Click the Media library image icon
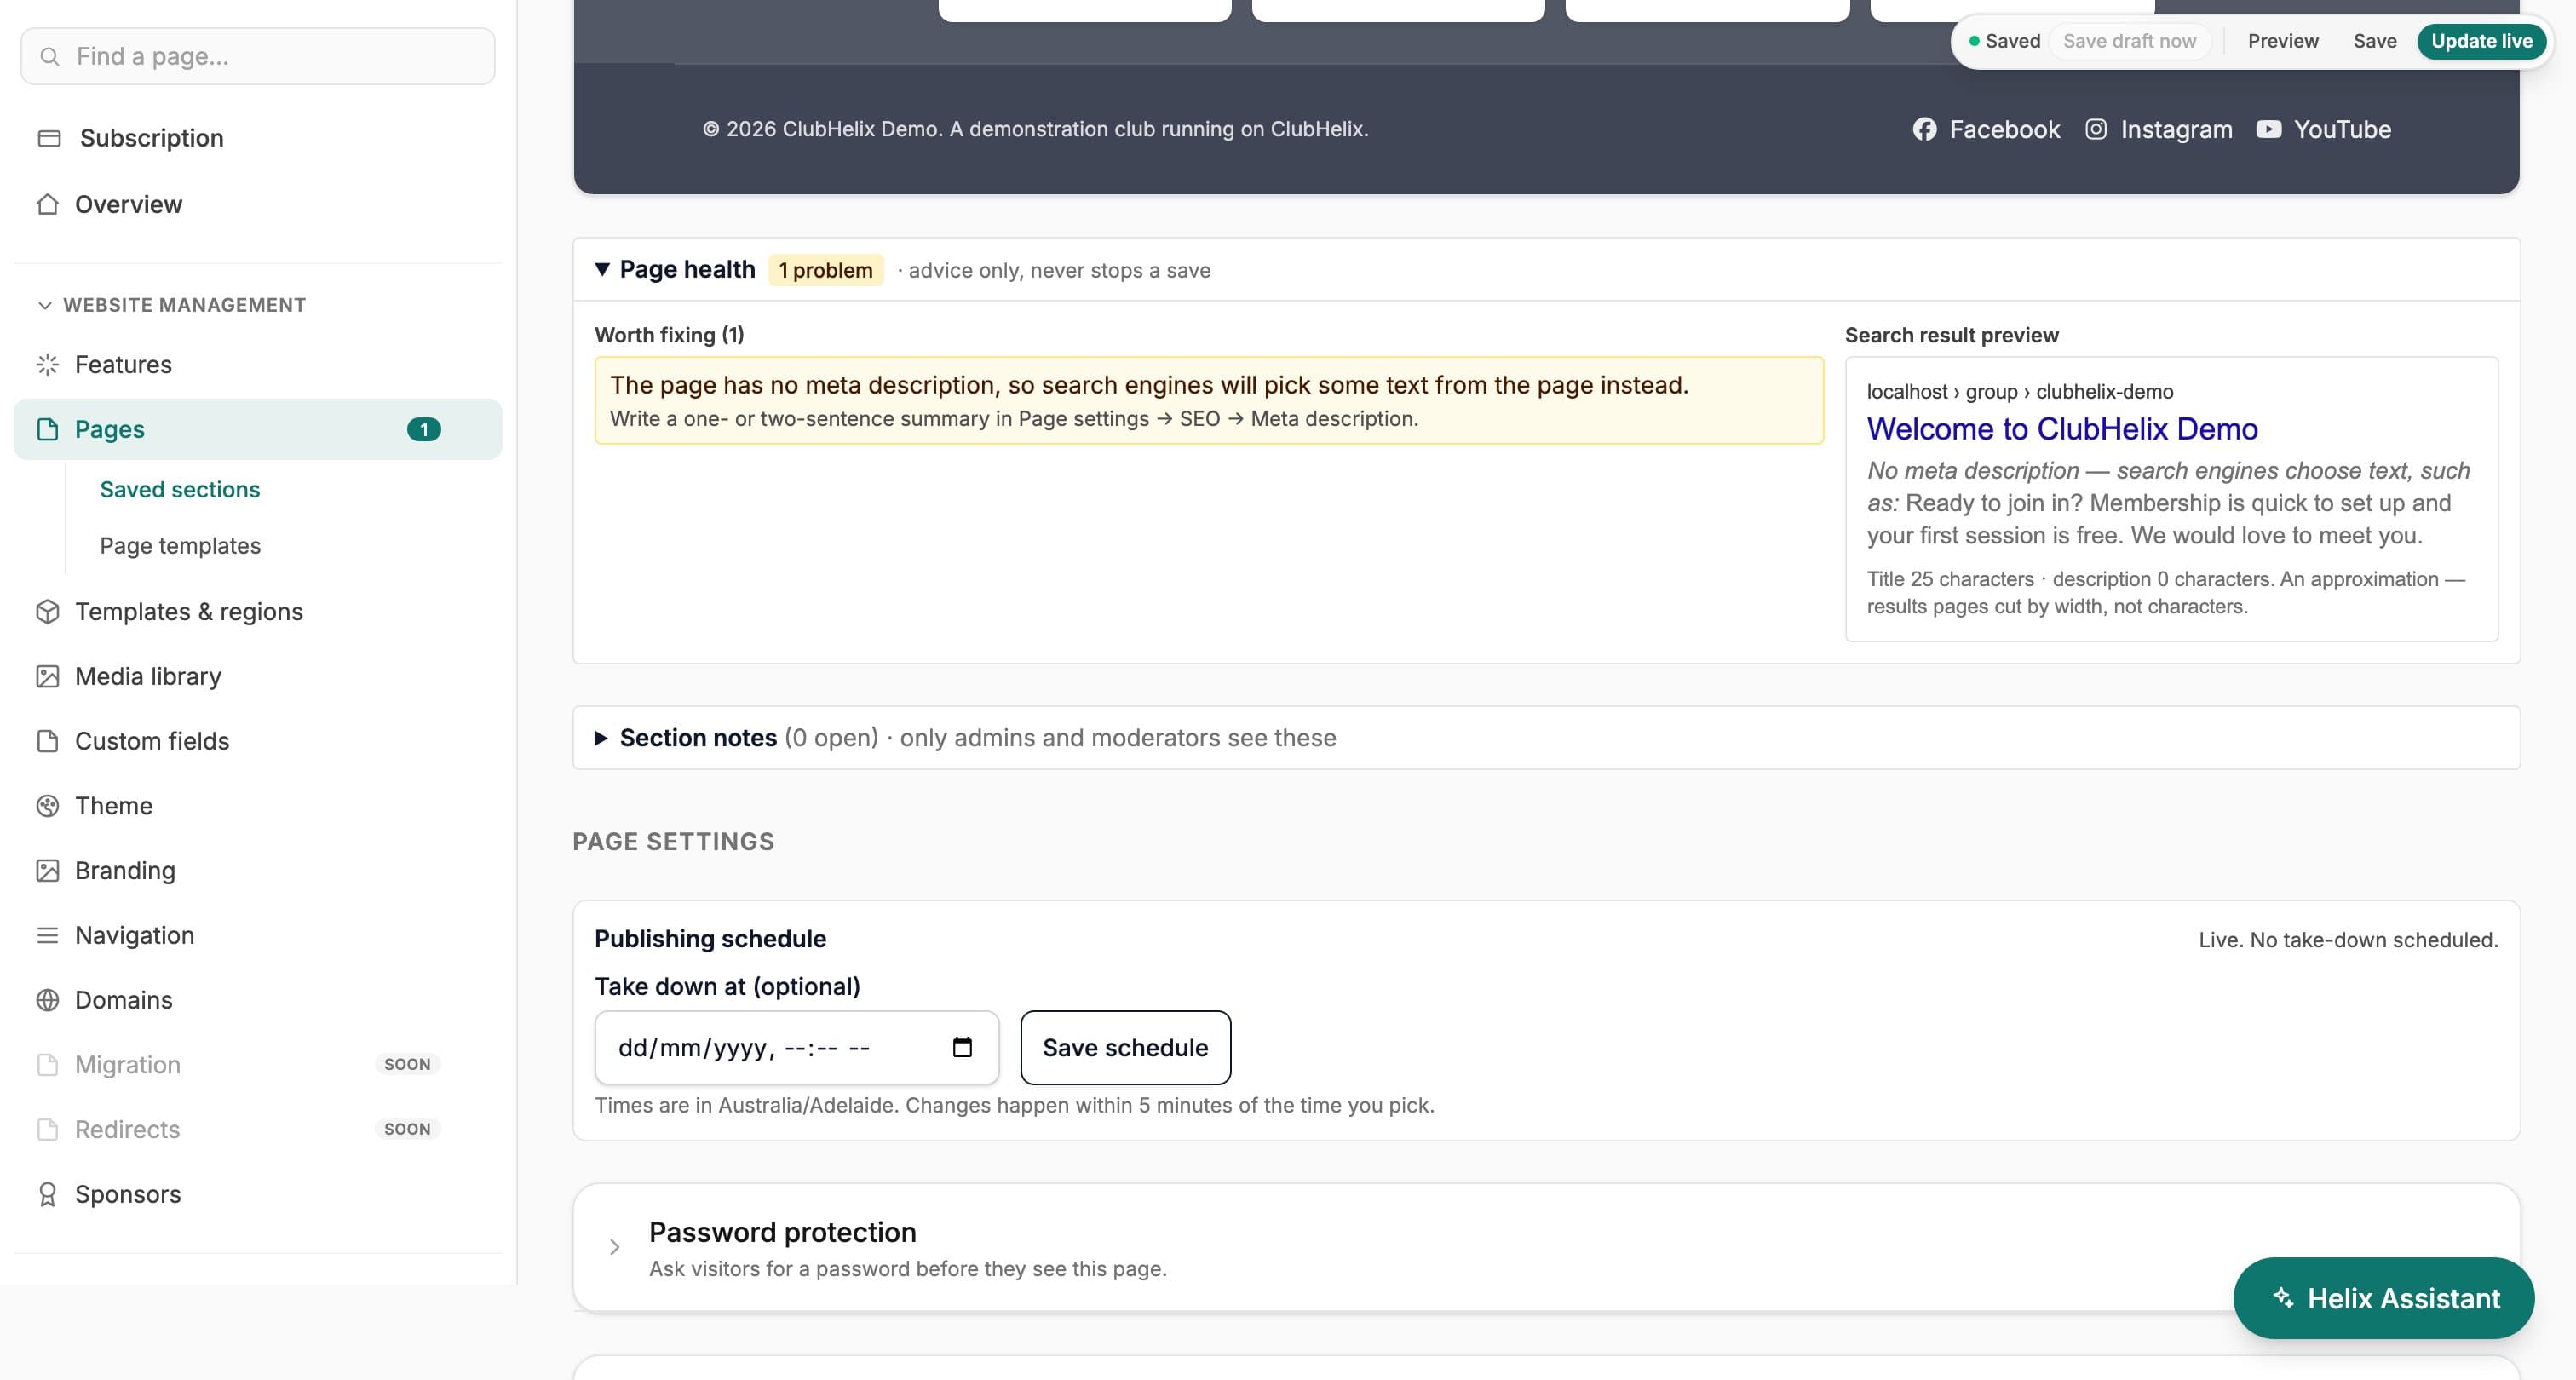This screenshot has height=1380, width=2576. tap(47, 676)
